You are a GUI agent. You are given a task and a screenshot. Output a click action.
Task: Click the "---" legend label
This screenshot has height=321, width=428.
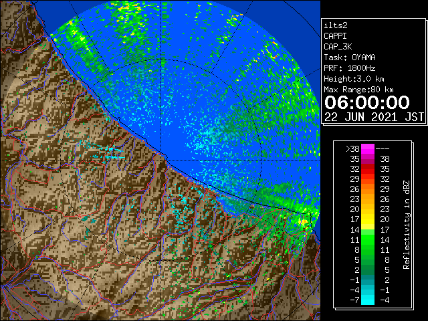pyautogui.click(x=383, y=149)
